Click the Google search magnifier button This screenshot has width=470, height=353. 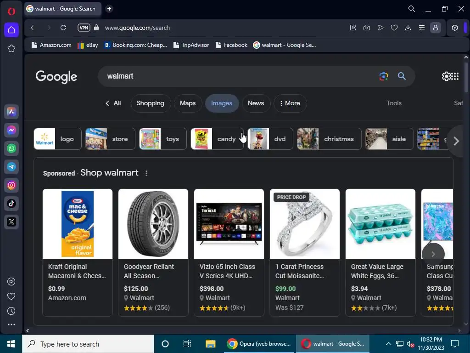click(x=402, y=76)
